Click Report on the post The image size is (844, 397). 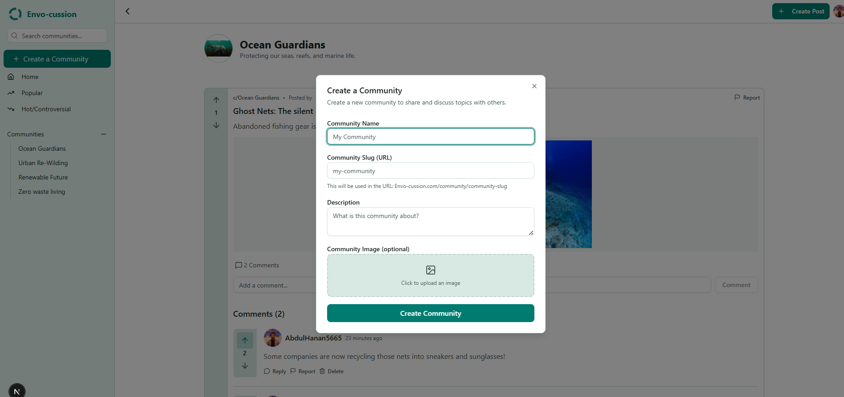coord(747,97)
